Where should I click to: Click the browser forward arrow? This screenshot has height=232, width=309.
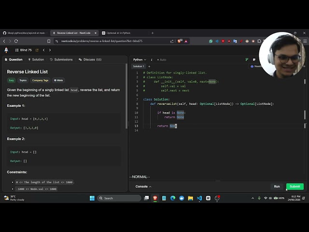(x=10, y=41)
